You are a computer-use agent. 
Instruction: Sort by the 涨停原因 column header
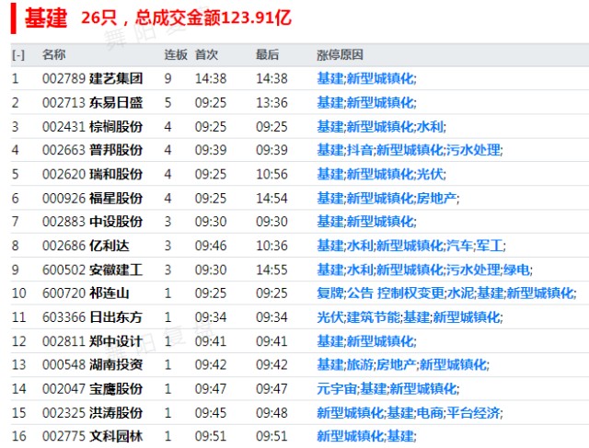pos(340,54)
